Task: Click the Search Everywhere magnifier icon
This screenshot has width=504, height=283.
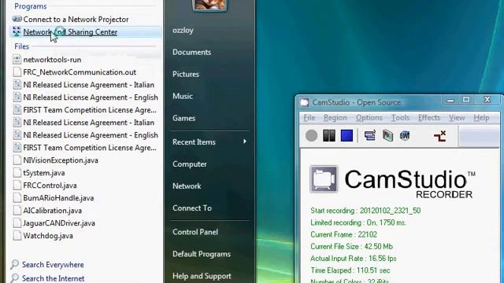Action: pyautogui.click(x=15, y=264)
